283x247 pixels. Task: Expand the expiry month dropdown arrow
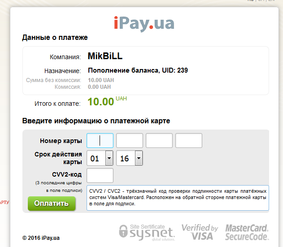[109, 158]
